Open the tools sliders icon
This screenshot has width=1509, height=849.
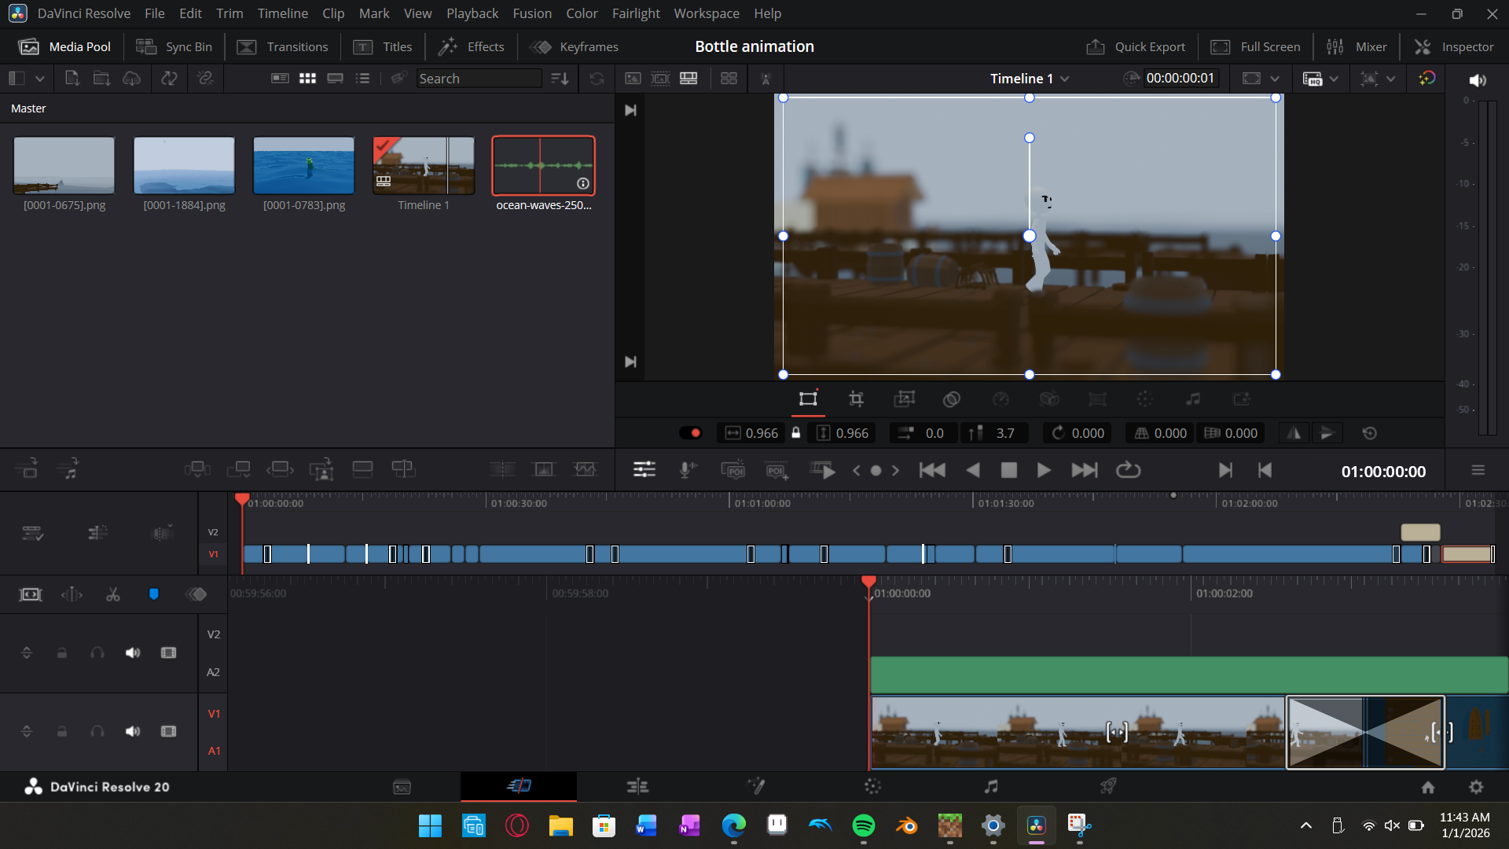644,470
